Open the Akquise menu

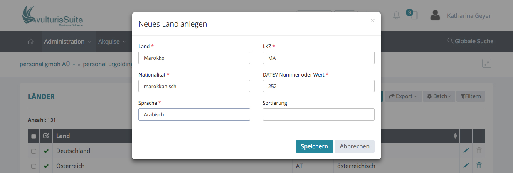point(112,42)
